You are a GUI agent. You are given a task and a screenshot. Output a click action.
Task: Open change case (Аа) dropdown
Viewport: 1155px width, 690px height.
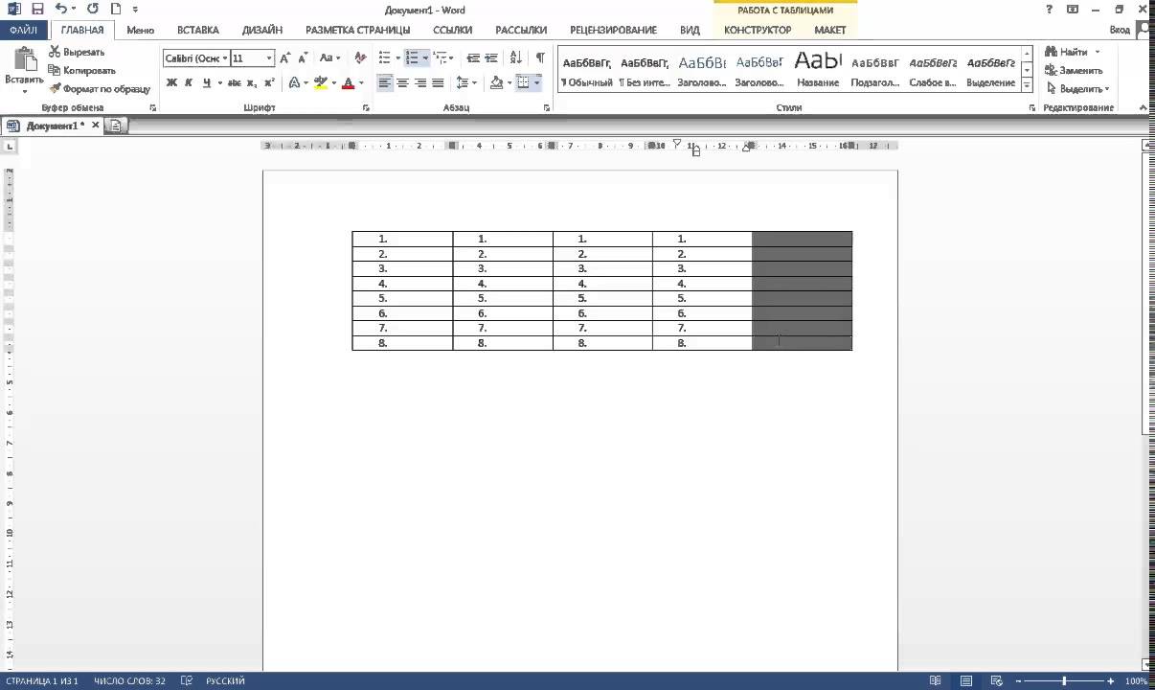[x=329, y=58]
